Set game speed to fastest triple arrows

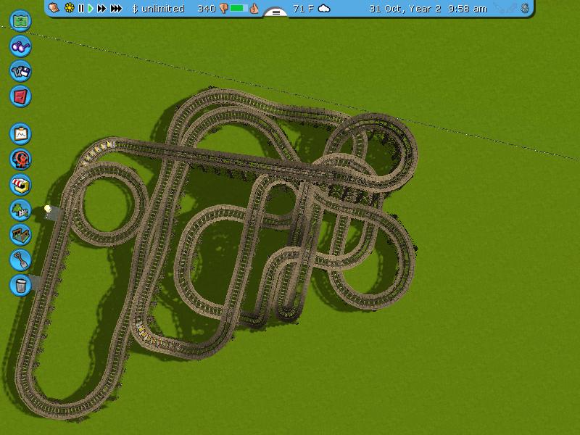[116, 8]
